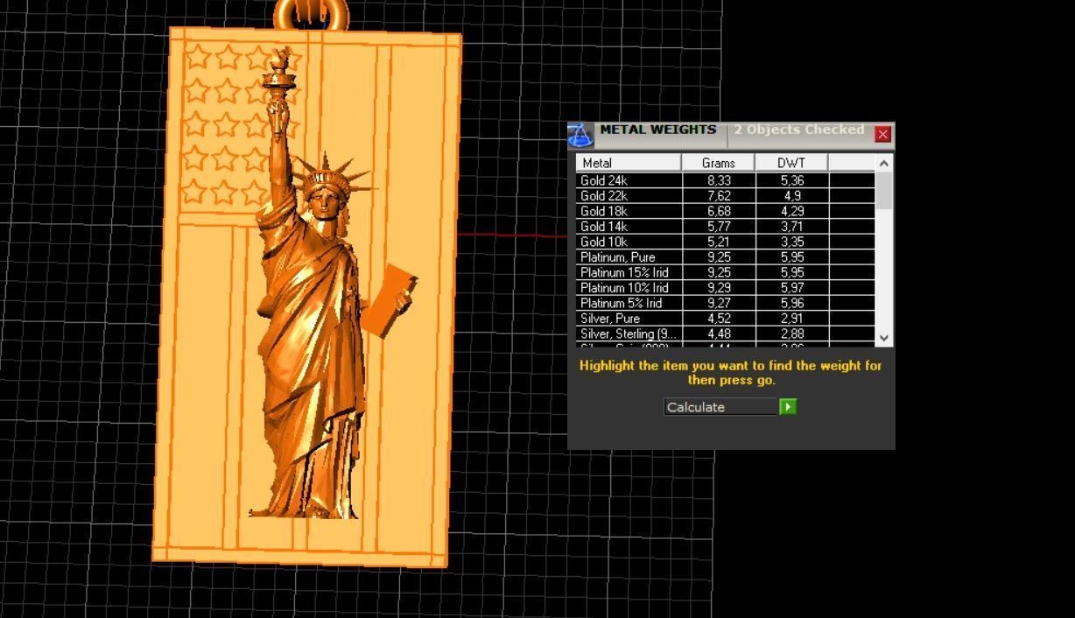Click the Grams column header
The height and width of the screenshot is (618, 1075).
click(719, 163)
